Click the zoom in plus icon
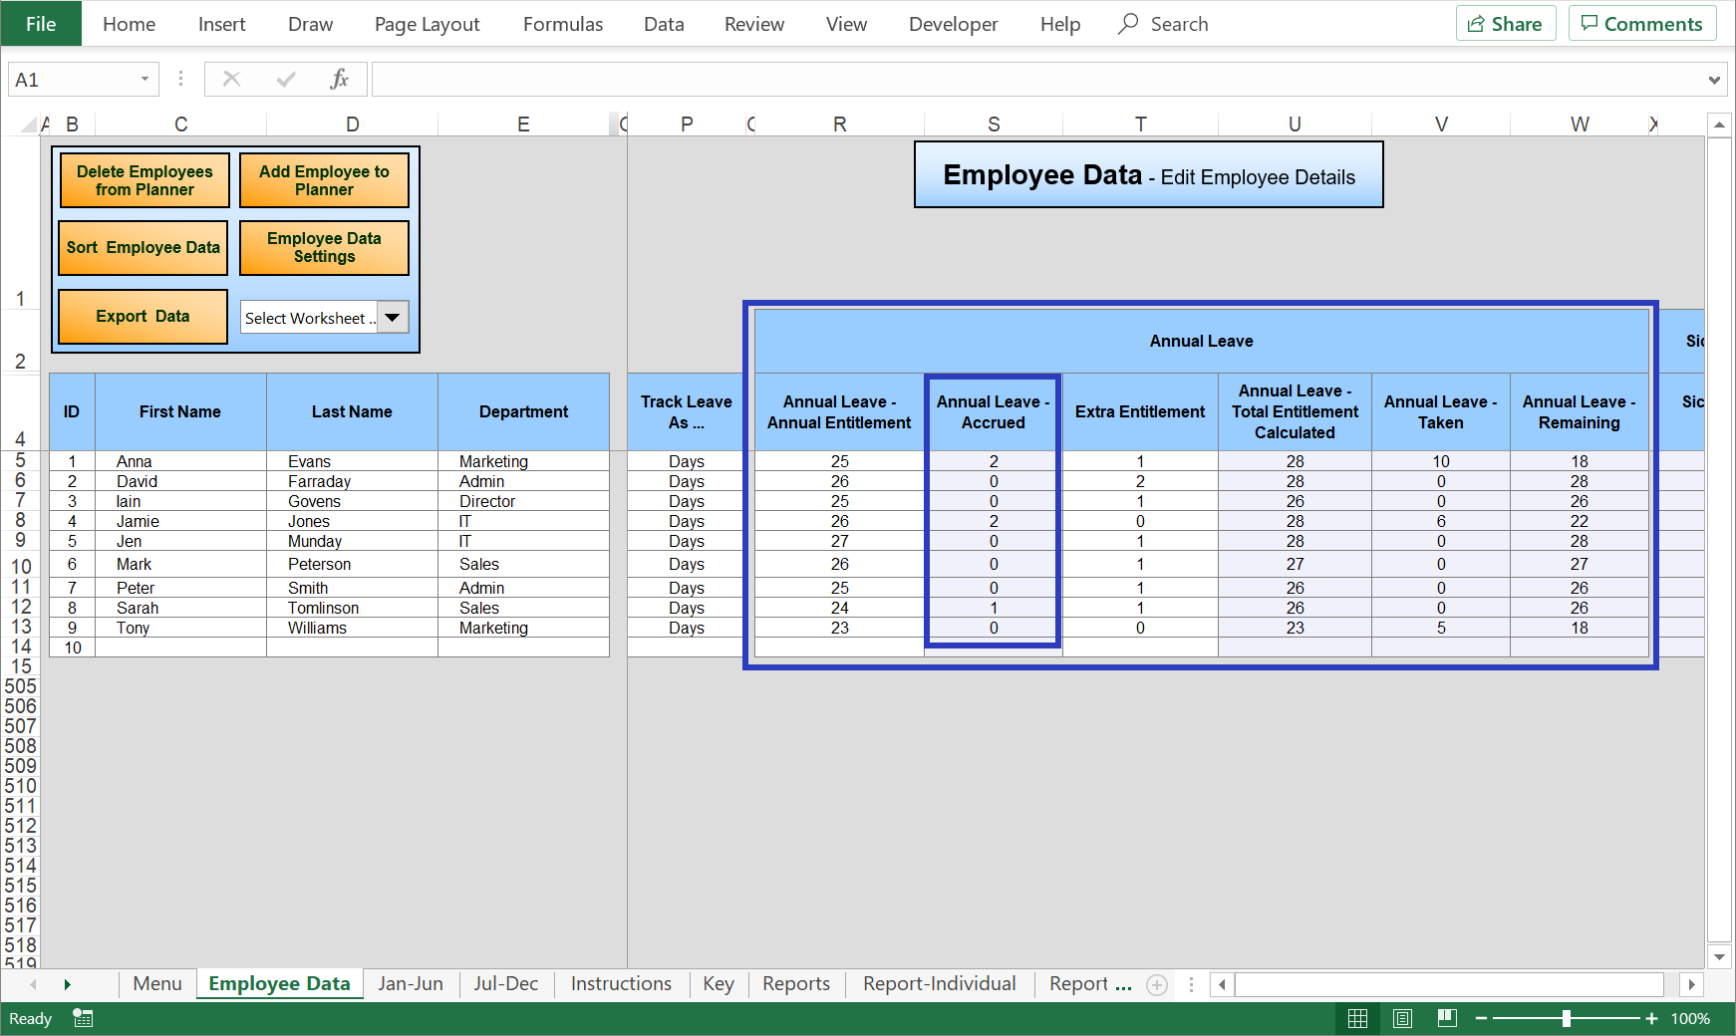1736x1036 pixels. point(1651,1018)
